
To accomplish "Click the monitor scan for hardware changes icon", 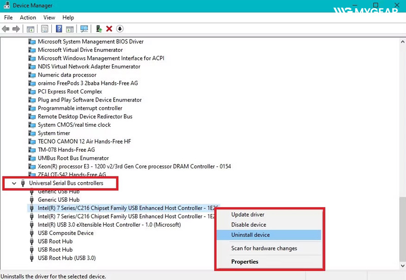I will click(84, 29).
